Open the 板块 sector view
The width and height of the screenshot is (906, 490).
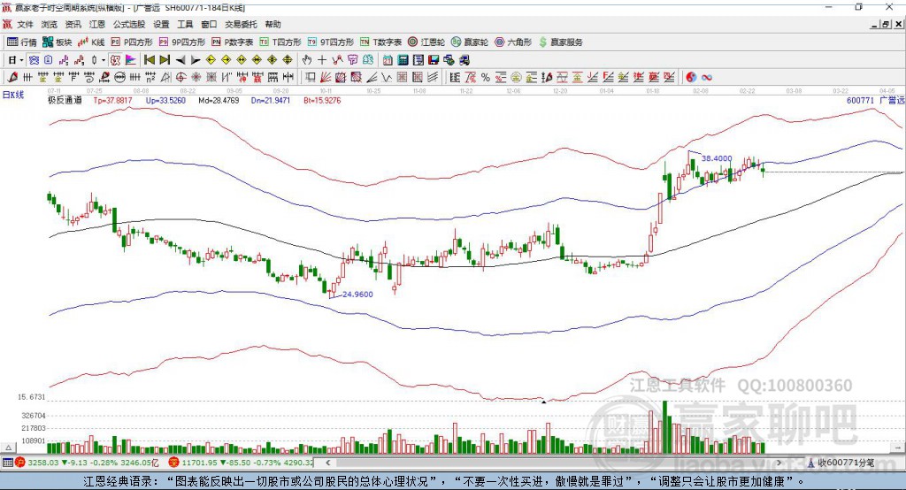[57, 42]
